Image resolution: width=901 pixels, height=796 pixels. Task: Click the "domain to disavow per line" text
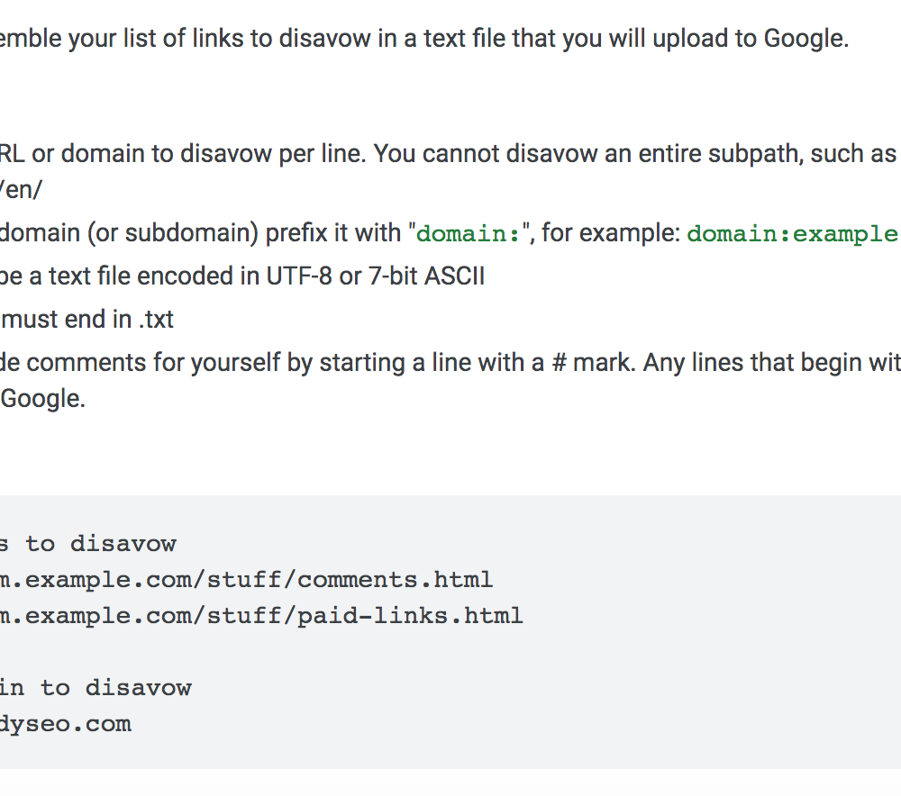pos(214,154)
